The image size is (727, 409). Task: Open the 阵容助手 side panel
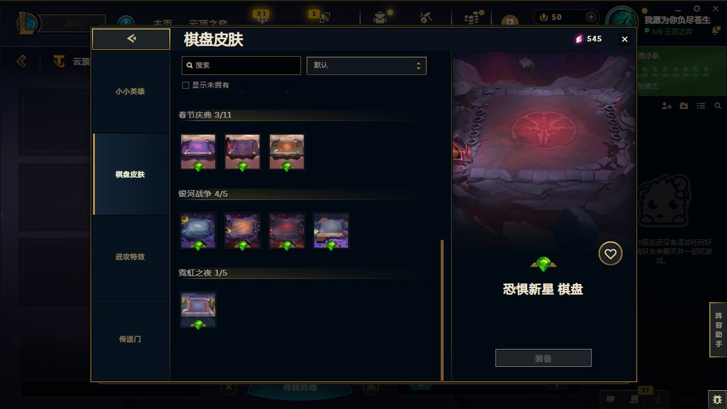[718, 329]
